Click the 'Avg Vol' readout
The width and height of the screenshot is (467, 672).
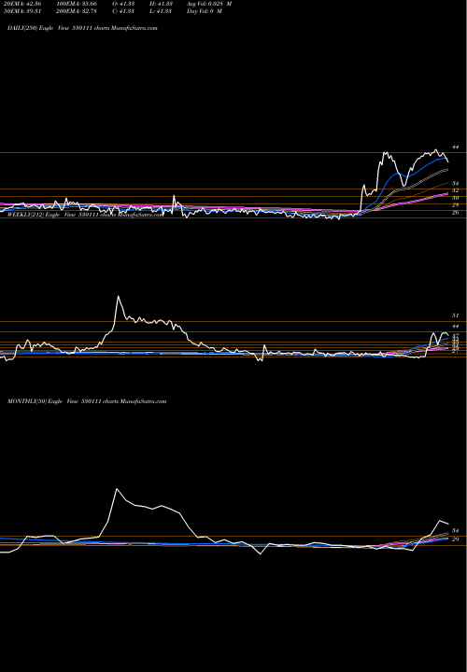pyautogui.click(x=210, y=4)
